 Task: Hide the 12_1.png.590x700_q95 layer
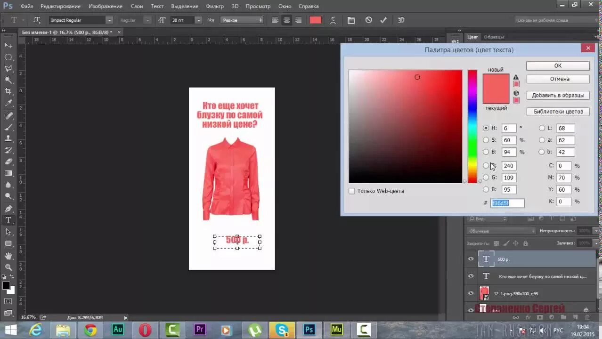click(x=471, y=293)
